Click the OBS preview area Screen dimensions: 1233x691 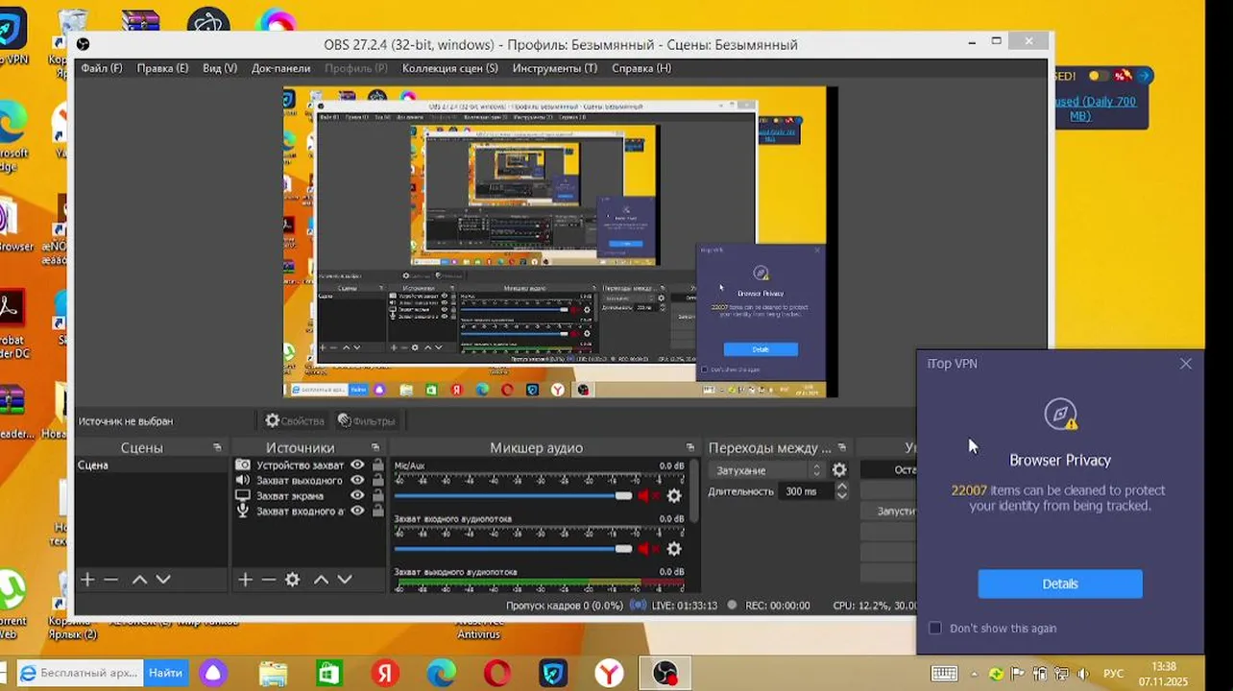click(560, 242)
